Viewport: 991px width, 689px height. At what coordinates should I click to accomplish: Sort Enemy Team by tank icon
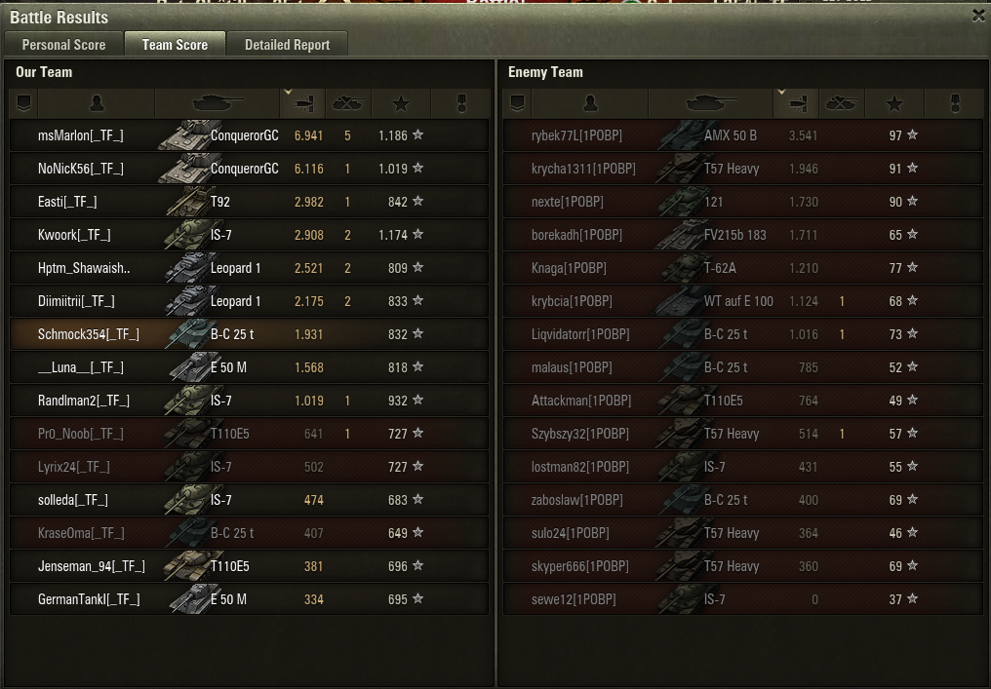[x=711, y=103]
